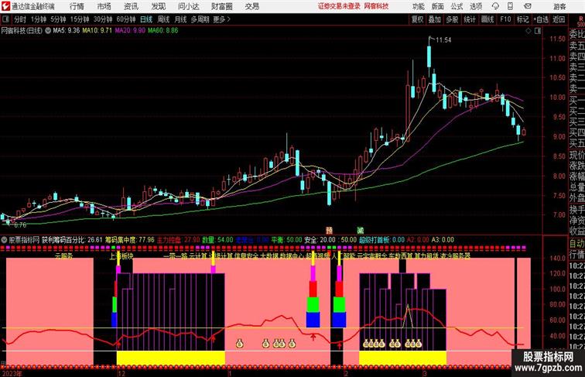Click the 筹码集中度: 77.96 value
Viewport: 585px width, 377px height.
[x=130, y=240]
